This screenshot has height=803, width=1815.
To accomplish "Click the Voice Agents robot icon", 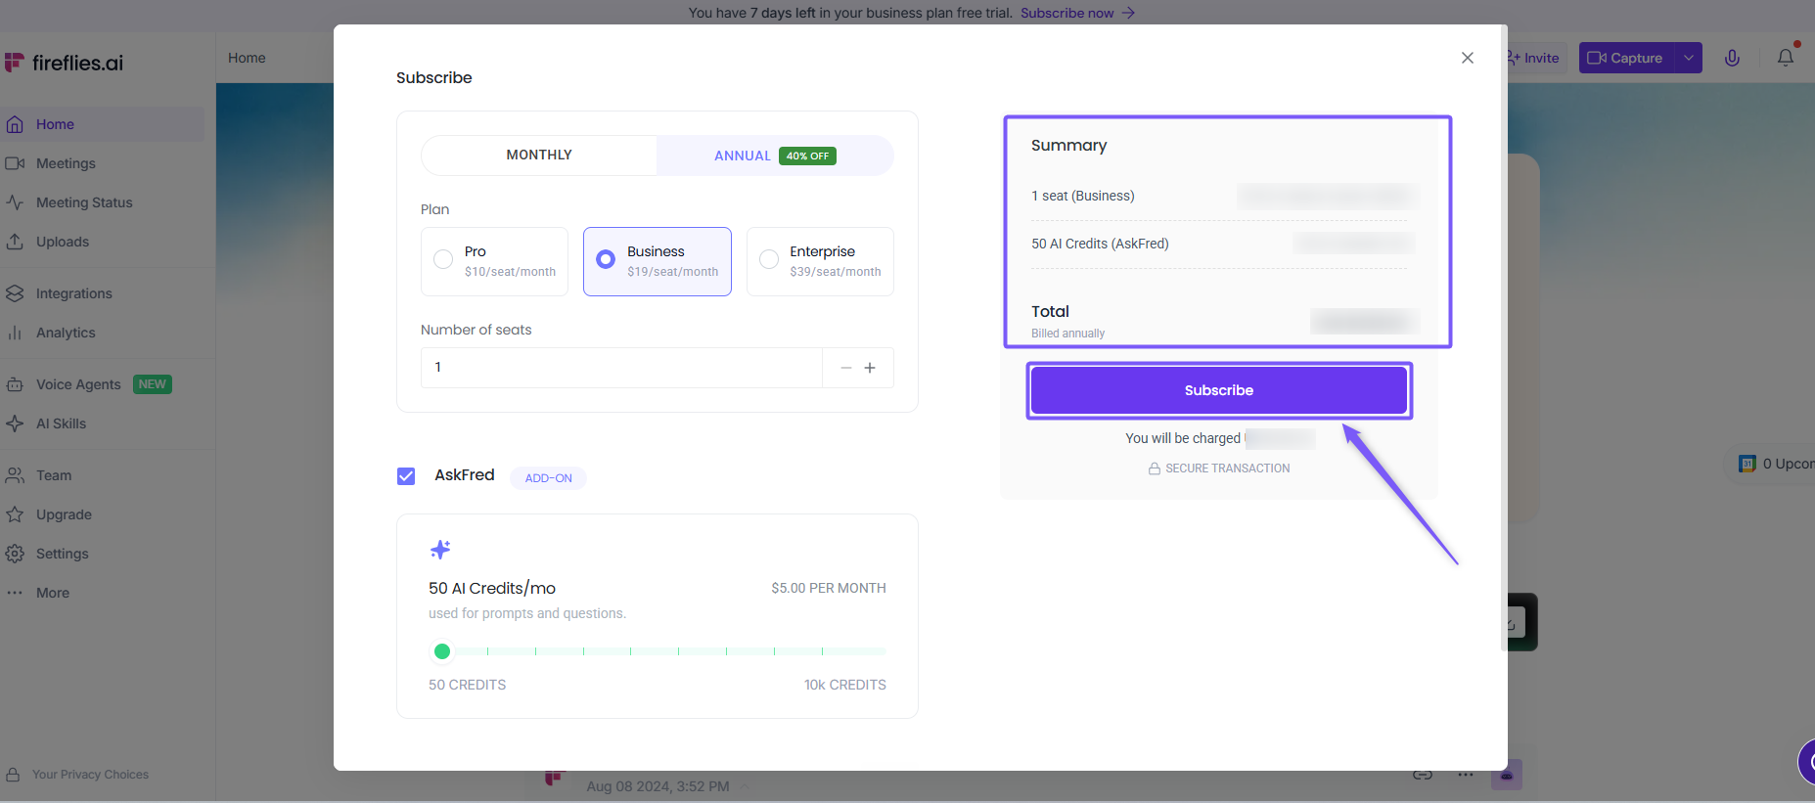I will click(x=15, y=384).
